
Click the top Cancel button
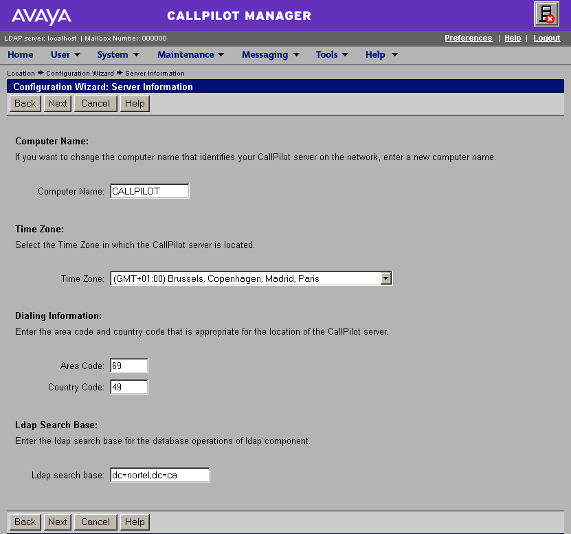[x=96, y=104]
